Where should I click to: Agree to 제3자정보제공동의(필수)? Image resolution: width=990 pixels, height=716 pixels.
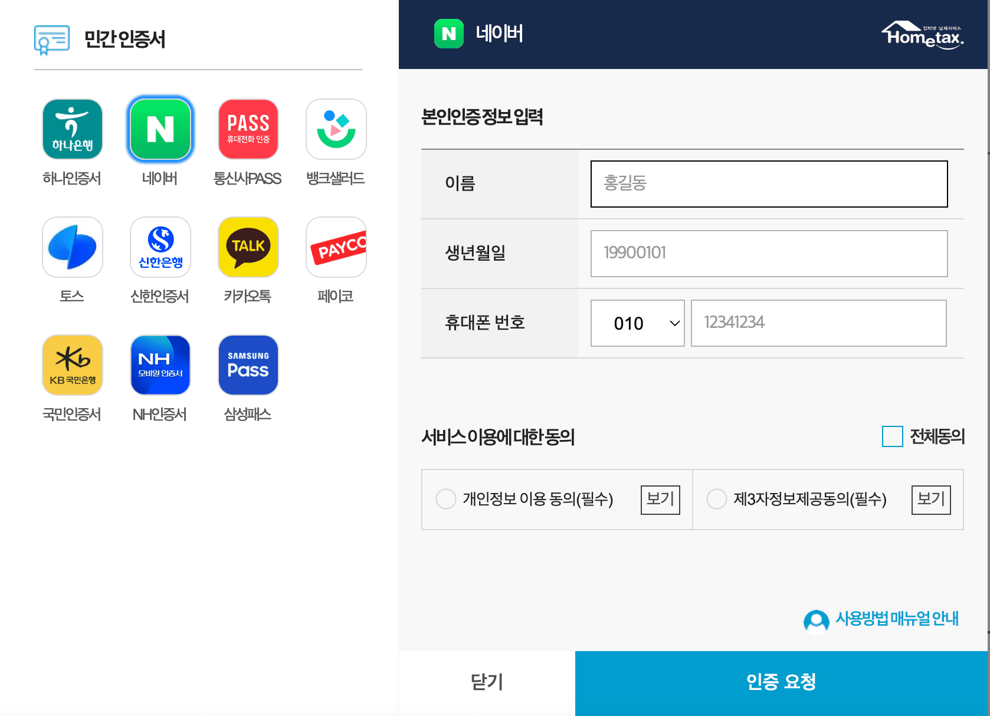pos(717,499)
